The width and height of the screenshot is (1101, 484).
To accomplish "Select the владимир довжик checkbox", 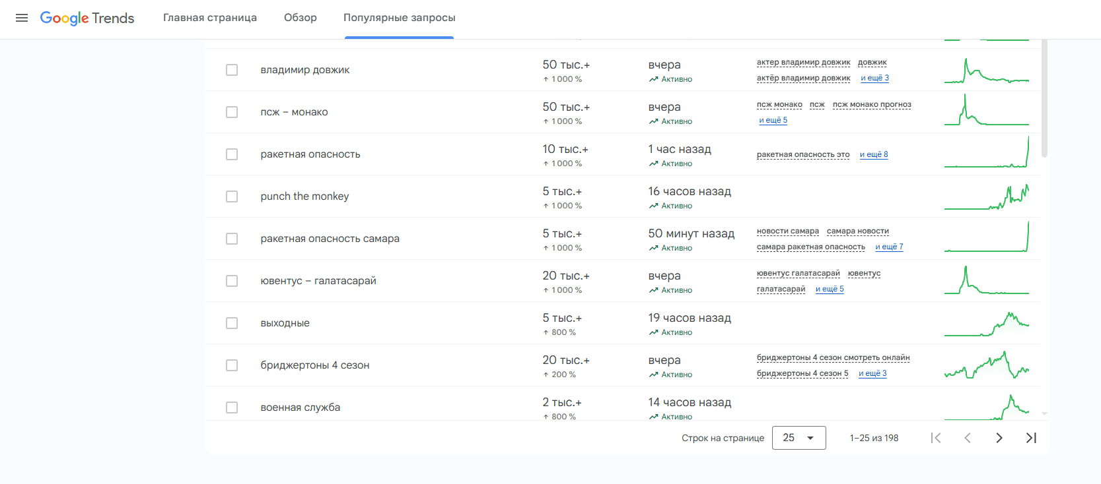I will (x=232, y=70).
